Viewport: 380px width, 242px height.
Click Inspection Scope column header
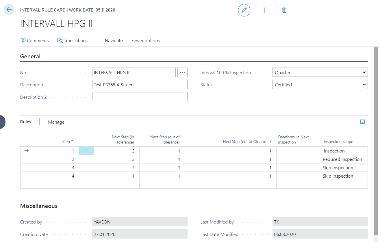click(338, 142)
